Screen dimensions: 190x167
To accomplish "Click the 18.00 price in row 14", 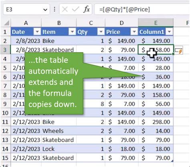I will (121, 149).
